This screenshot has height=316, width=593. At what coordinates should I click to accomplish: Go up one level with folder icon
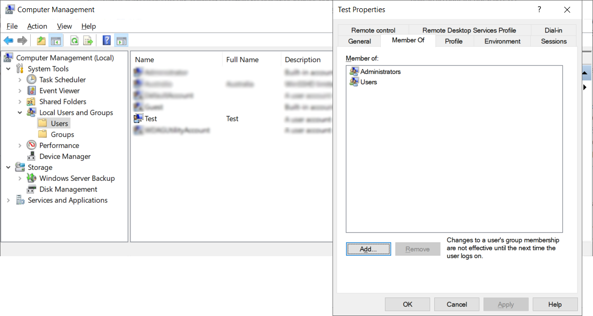41,41
